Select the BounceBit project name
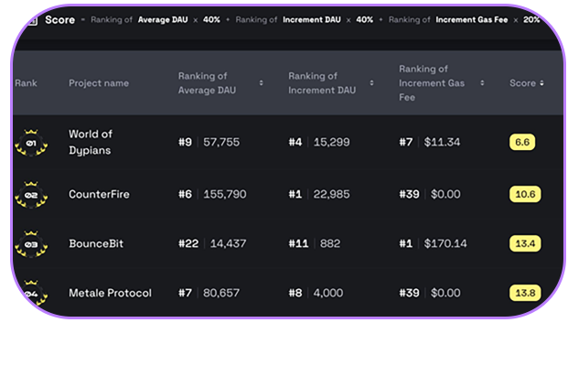568x366 pixels. coord(95,243)
